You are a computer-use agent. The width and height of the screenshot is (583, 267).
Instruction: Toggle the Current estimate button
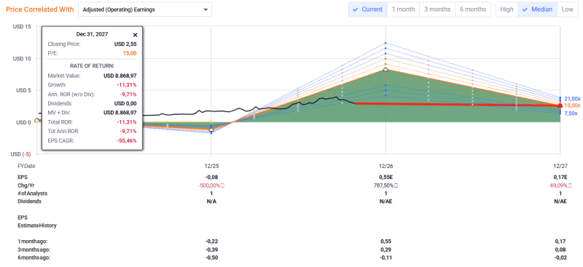pyautogui.click(x=368, y=9)
